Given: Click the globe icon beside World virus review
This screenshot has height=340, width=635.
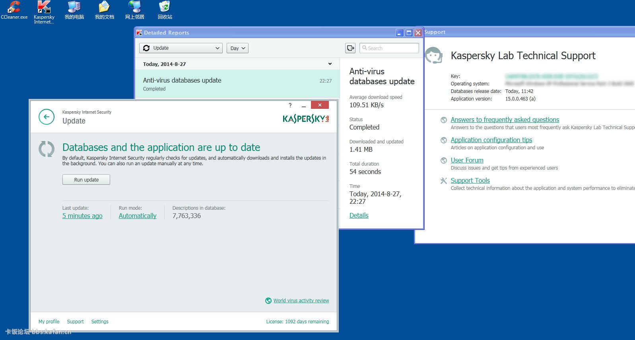Looking at the screenshot, I should pos(268,301).
